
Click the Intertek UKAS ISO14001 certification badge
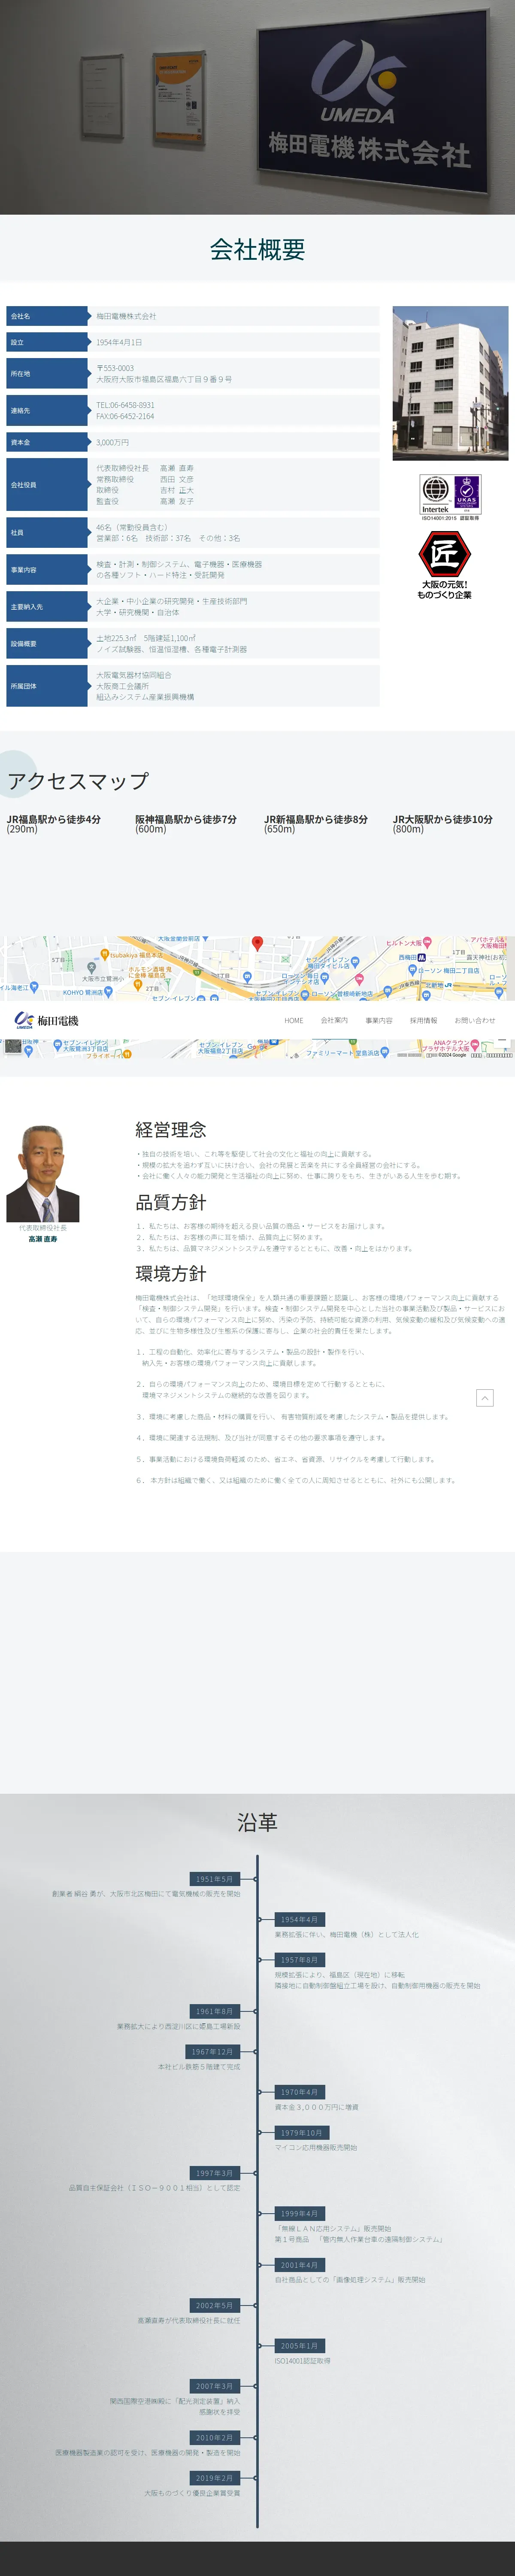pyautogui.click(x=450, y=497)
